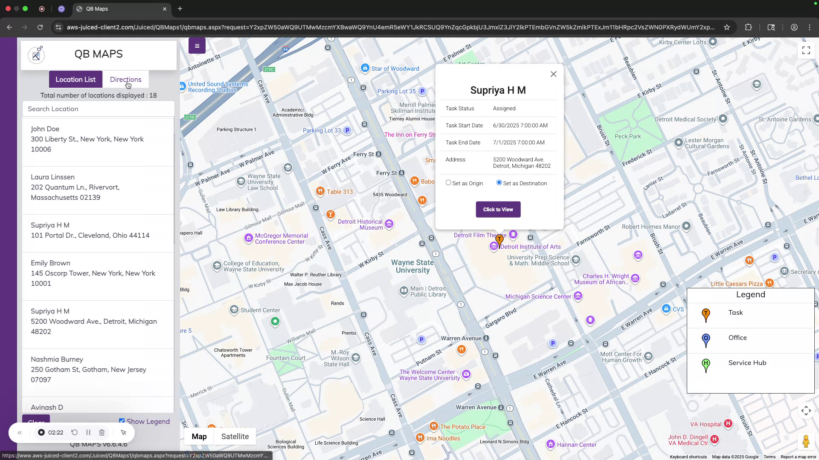Open the Chrome three-dot menu

coord(809,27)
